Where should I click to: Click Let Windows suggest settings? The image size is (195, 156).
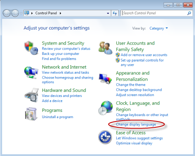139,138
